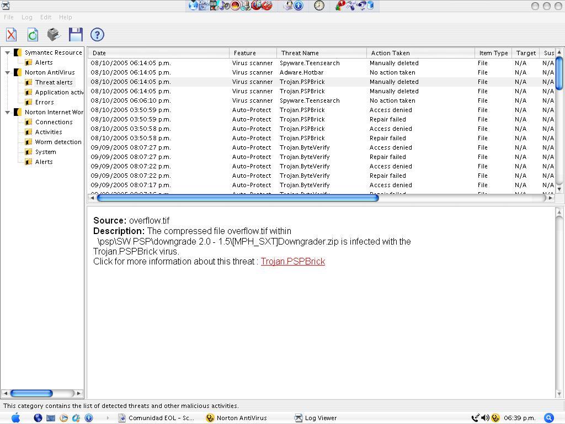Collapse the Symantec Resource tree node
565x424 pixels.
pyautogui.click(x=7, y=52)
